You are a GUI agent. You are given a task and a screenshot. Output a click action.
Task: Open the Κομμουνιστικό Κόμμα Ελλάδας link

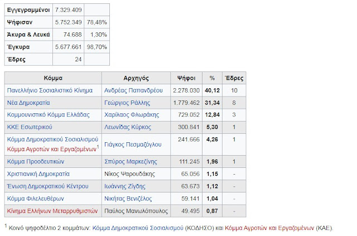pos(48,114)
